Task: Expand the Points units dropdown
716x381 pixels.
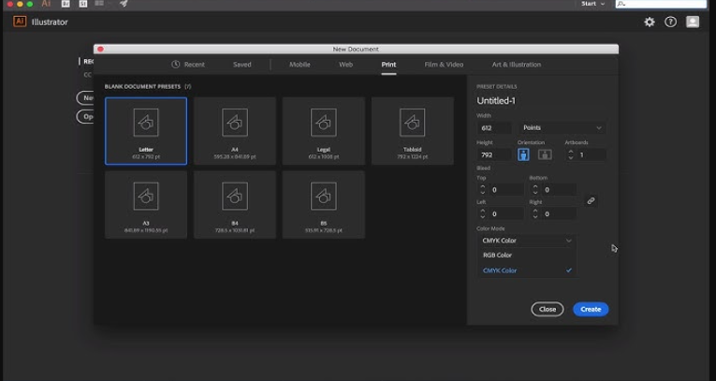Action: point(563,127)
